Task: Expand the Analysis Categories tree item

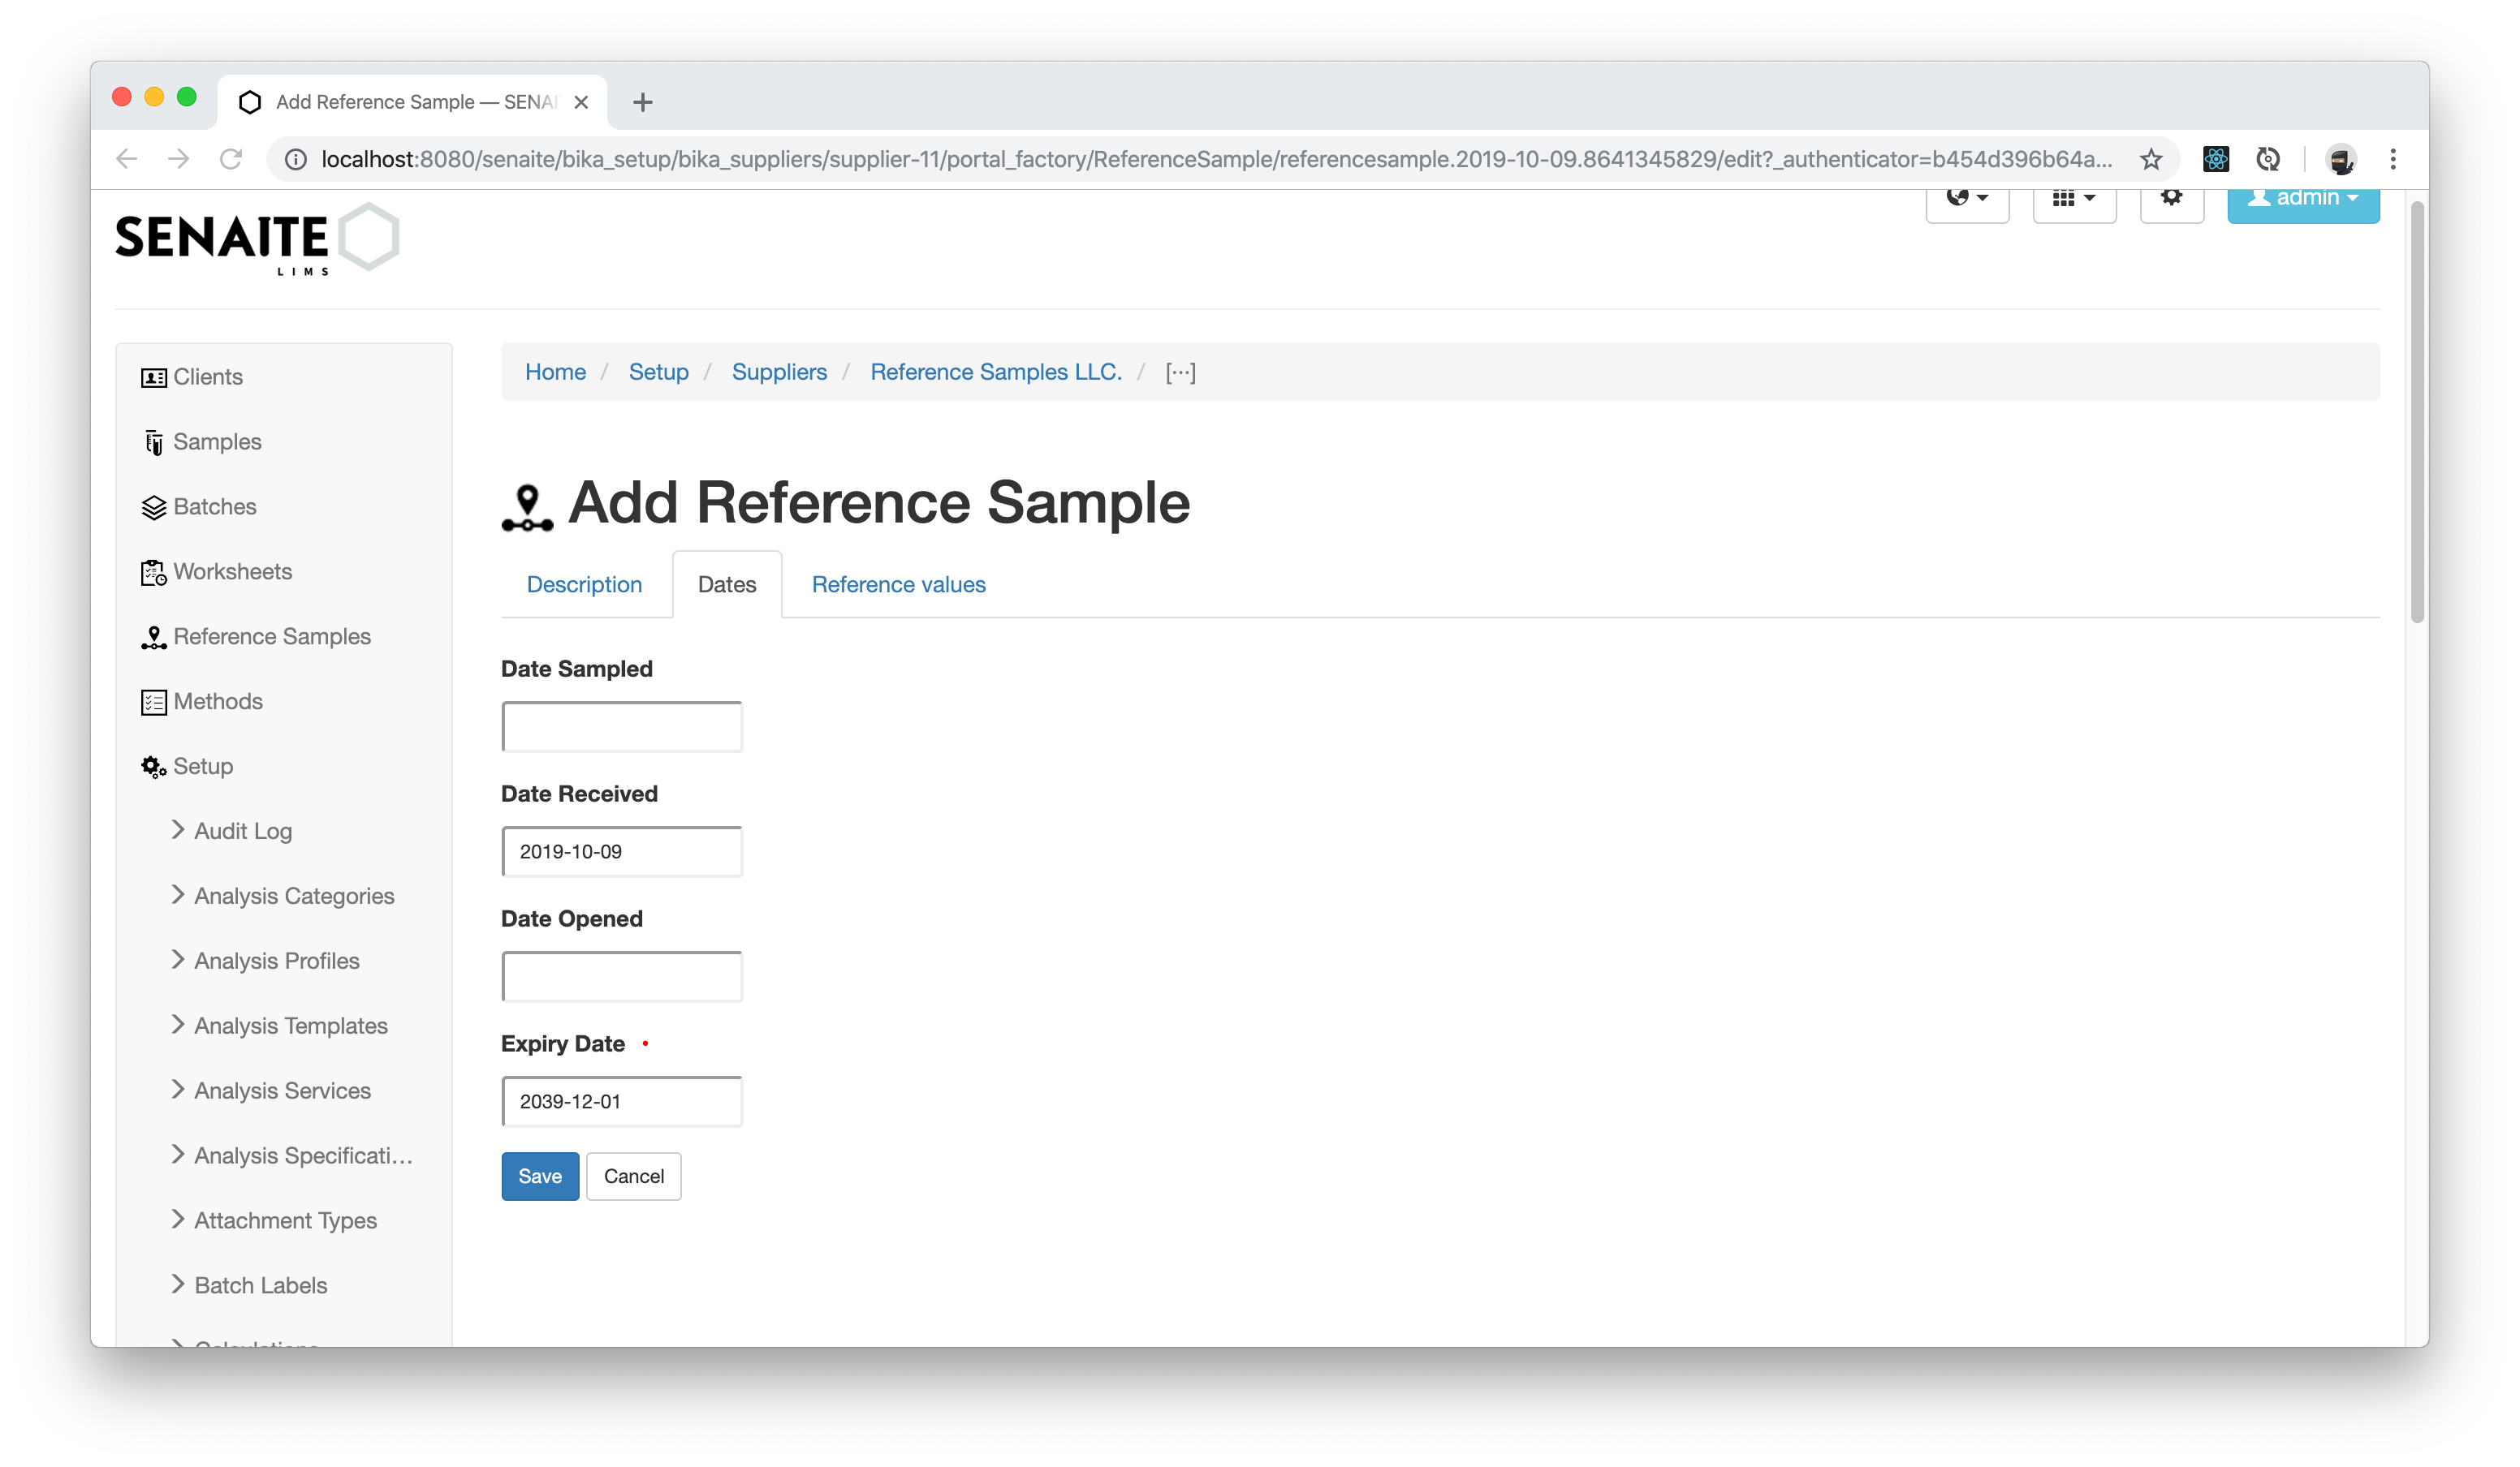Action: click(x=179, y=894)
